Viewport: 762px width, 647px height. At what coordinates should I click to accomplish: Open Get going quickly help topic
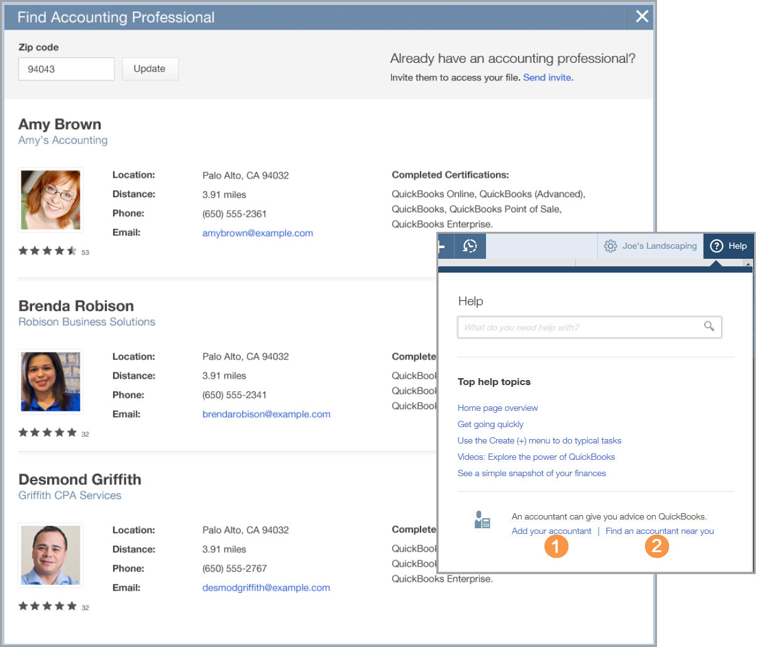pos(490,424)
